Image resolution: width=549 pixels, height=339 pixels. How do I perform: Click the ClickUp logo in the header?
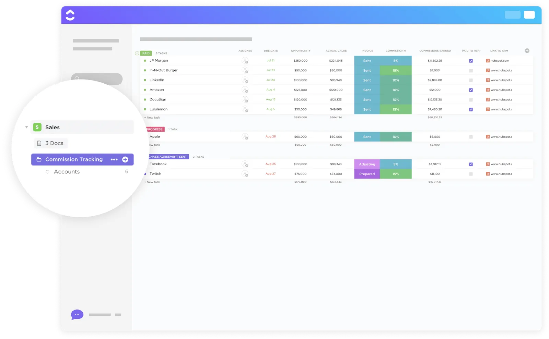(70, 15)
